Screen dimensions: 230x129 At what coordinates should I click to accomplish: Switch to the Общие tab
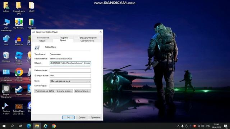pyautogui.click(x=42, y=41)
